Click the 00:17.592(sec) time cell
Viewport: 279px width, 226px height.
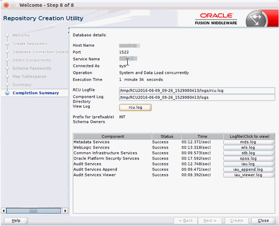196,158
